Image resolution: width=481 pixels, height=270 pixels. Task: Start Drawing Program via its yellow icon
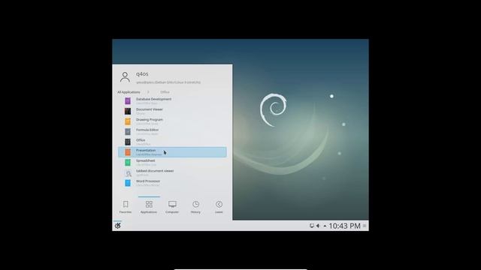pos(128,121)
